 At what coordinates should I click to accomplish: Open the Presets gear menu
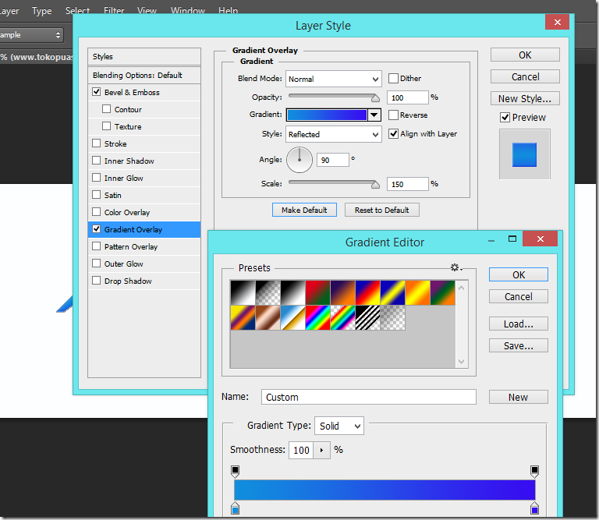455,267
